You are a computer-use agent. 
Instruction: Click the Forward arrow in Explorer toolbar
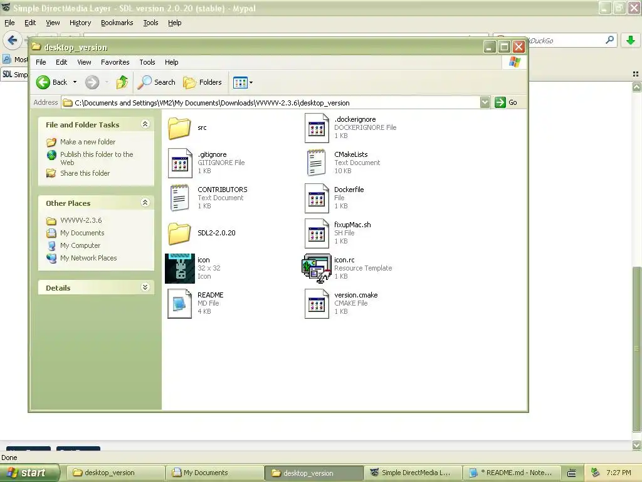[92, 82]
